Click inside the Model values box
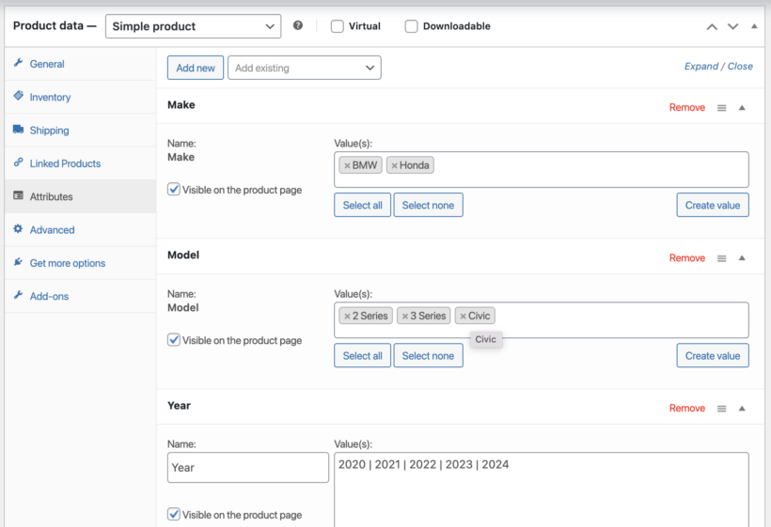This screenshot has height=527, width=771. [x=542, y=320]
